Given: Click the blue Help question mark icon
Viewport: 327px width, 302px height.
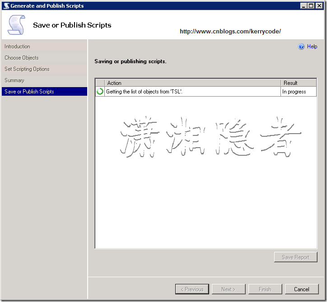Looking at the screenshot, I should [301, 46].
